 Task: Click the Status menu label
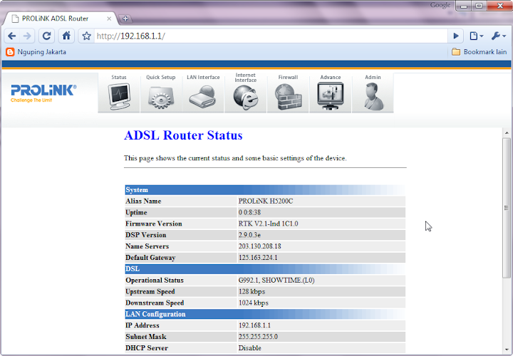119,78
